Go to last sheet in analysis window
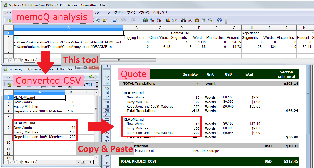This screenshot has width=314, height=168. (20, 60)
